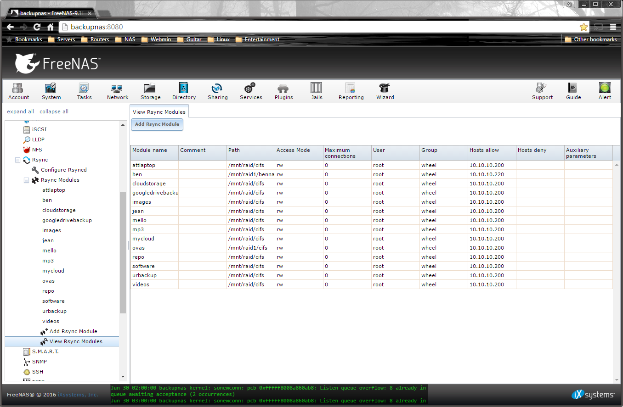Sort by the Path column header
The image size is (623, 407).
(x=250, y=153)
